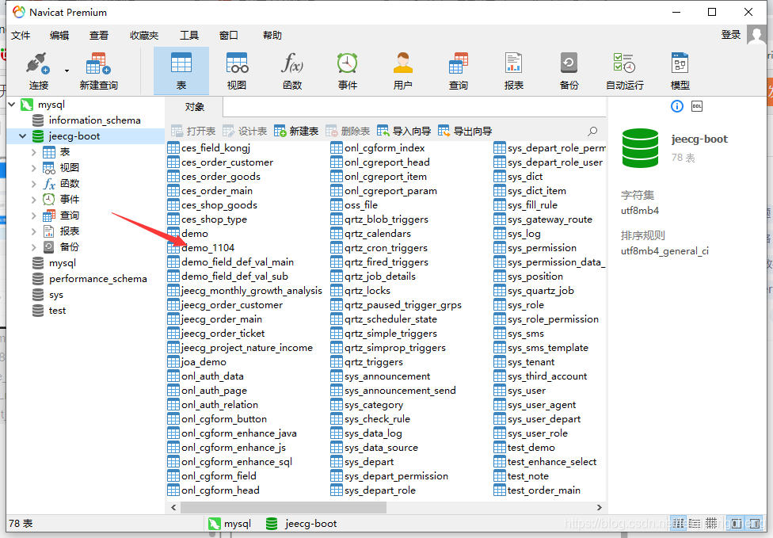Show the DDL pane icon

coord(697,106)
